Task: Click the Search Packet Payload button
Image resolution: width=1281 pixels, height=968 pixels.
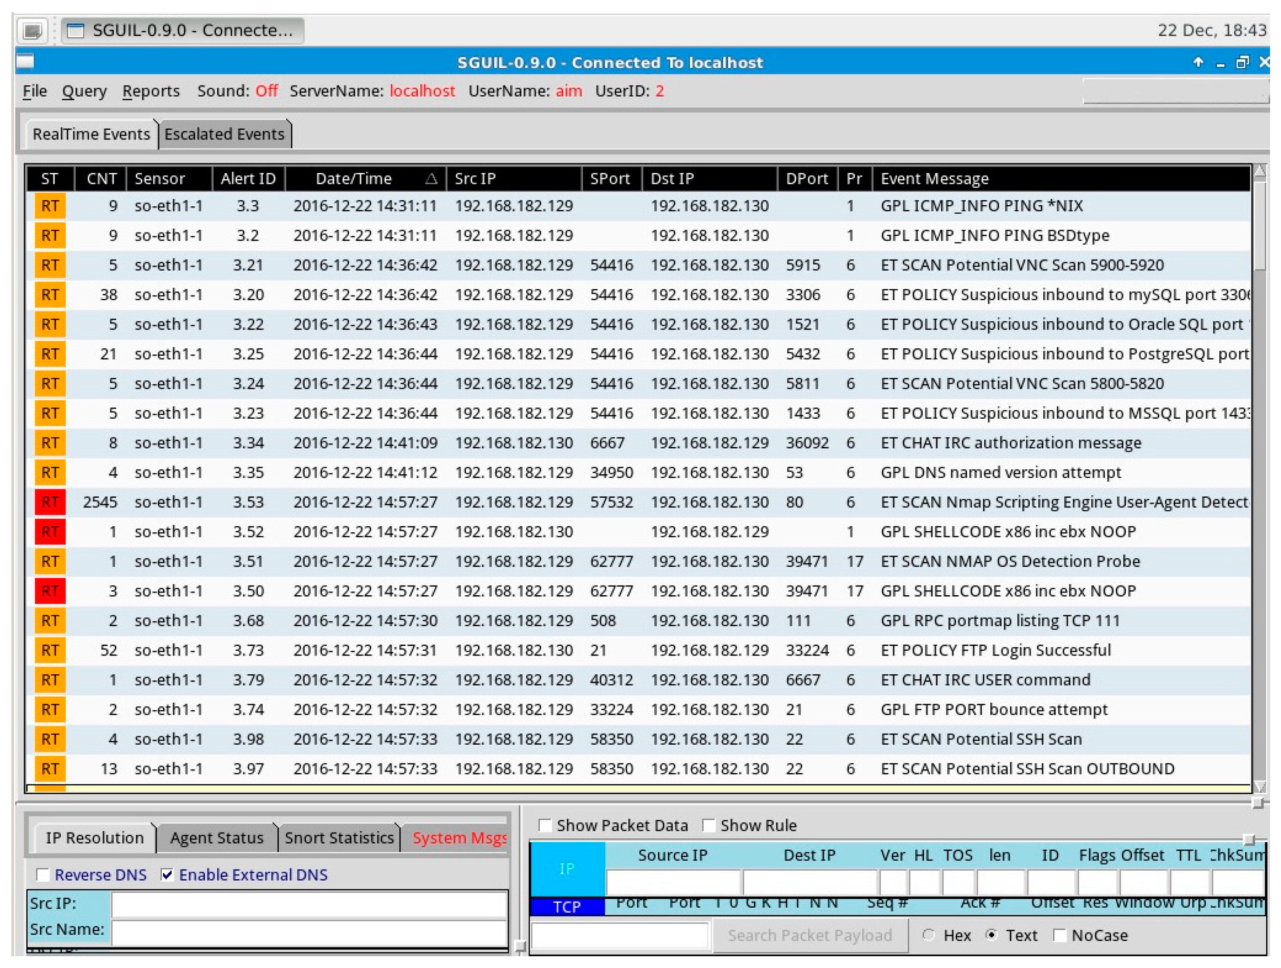Action: [809, 936]
